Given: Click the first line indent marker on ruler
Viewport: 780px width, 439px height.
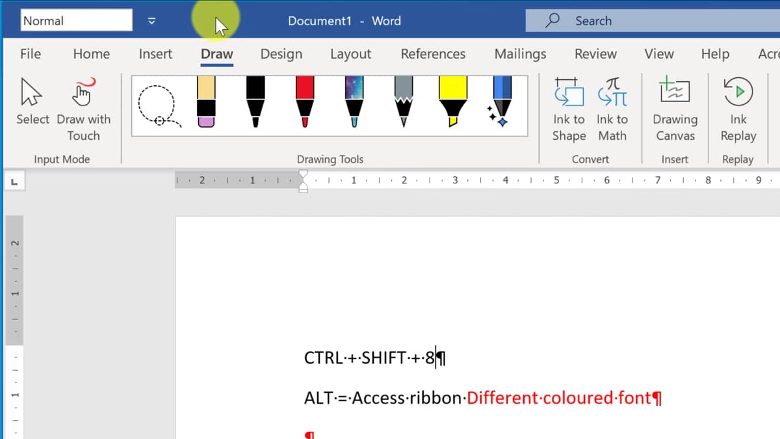Looking at the screenshot, I should click(303, 174).
